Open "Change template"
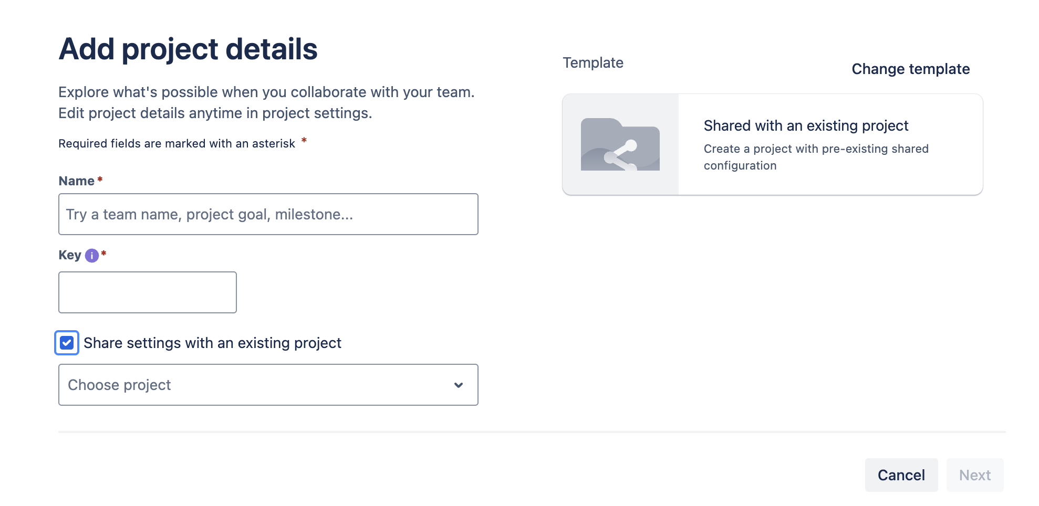 click(911, 69)
